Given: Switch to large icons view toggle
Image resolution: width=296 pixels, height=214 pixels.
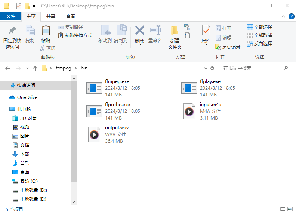Looking at the screenshot, I should click(x=289, y=209).
